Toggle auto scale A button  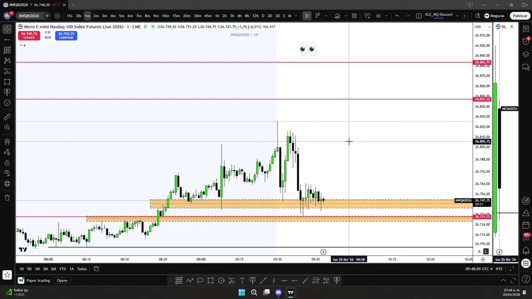(479, 252)
